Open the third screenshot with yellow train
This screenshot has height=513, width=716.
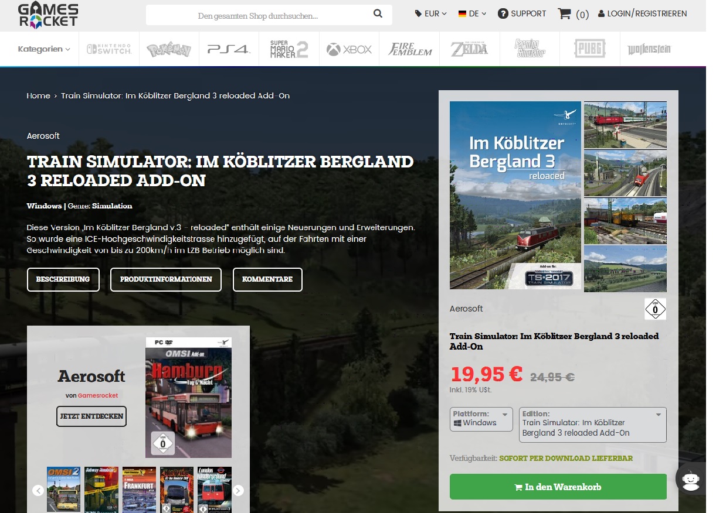625,221
